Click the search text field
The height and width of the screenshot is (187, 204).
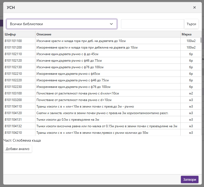(153, 24)
